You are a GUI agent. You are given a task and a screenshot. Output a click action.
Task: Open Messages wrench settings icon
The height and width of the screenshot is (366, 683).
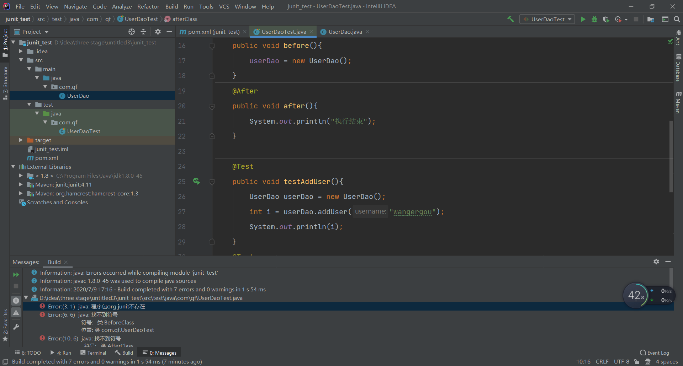[x=16, y=327]
